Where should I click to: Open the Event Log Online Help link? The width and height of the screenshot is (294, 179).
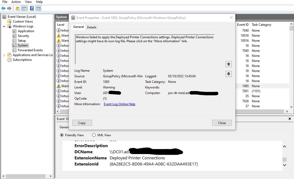click(119, 104)
